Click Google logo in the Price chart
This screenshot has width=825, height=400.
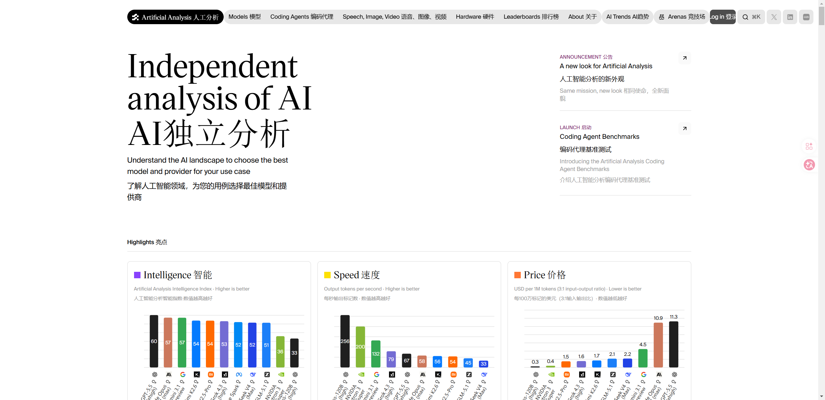644,375
